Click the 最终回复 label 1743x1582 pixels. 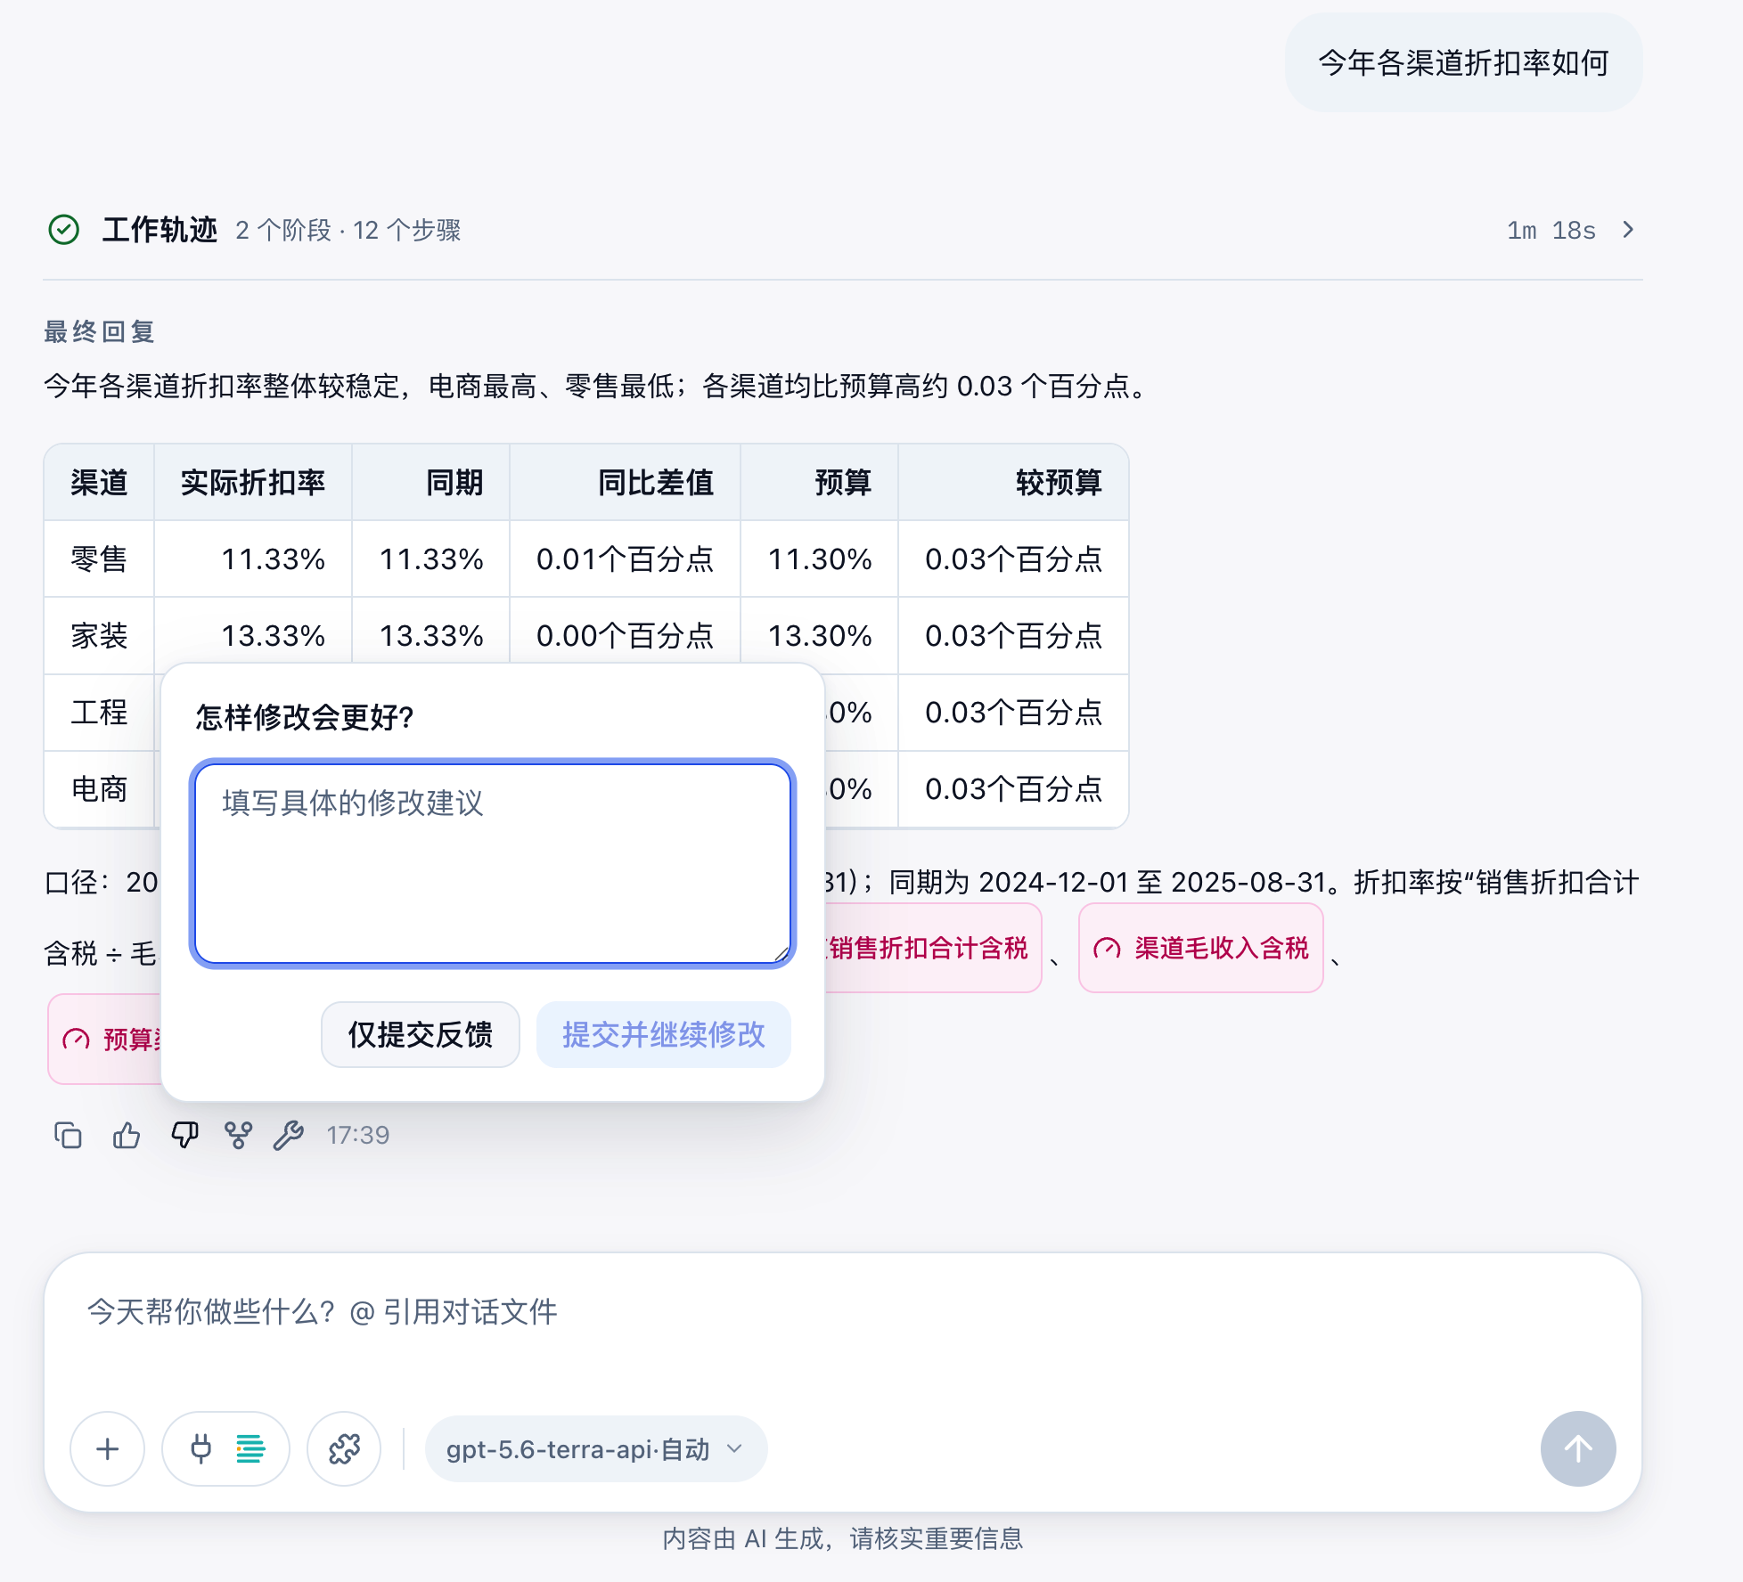(100, 331)
